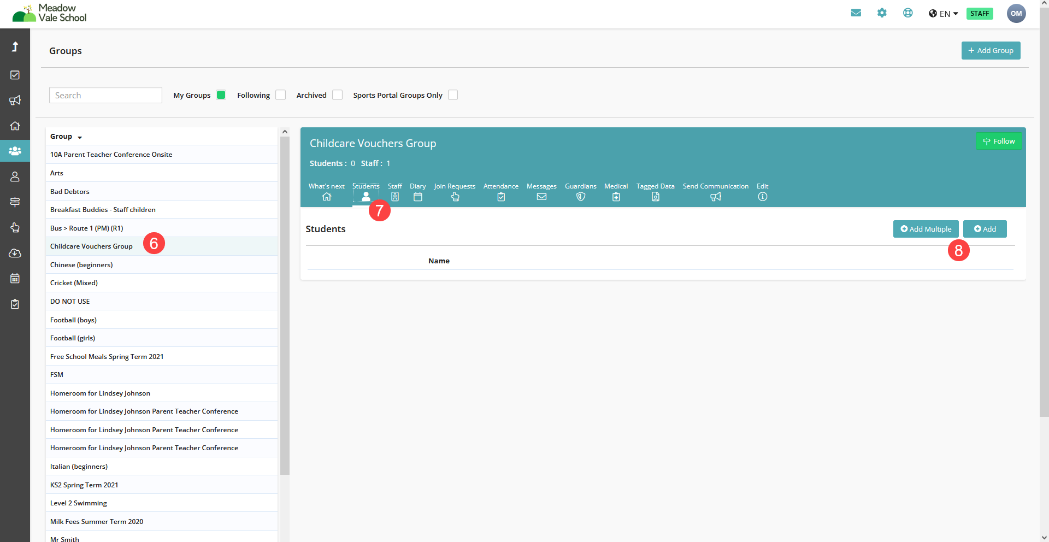The image size is (1049, 542).
Task: Enable Sports Portal Groups Only checkbox
Action: pyautogui.click(x=453, y=95)
